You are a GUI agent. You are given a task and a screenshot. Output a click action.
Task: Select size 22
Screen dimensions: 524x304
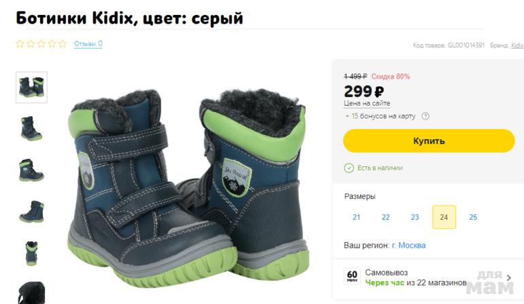(386, 217)
